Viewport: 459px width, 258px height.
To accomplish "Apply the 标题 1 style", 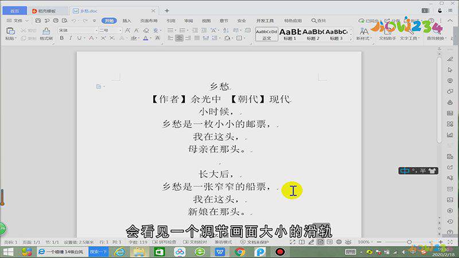I will [290, 34].
